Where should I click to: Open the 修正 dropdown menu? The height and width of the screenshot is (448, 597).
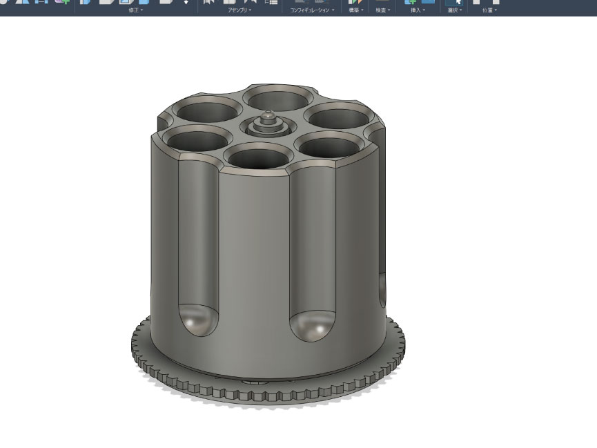pos(135,11)
